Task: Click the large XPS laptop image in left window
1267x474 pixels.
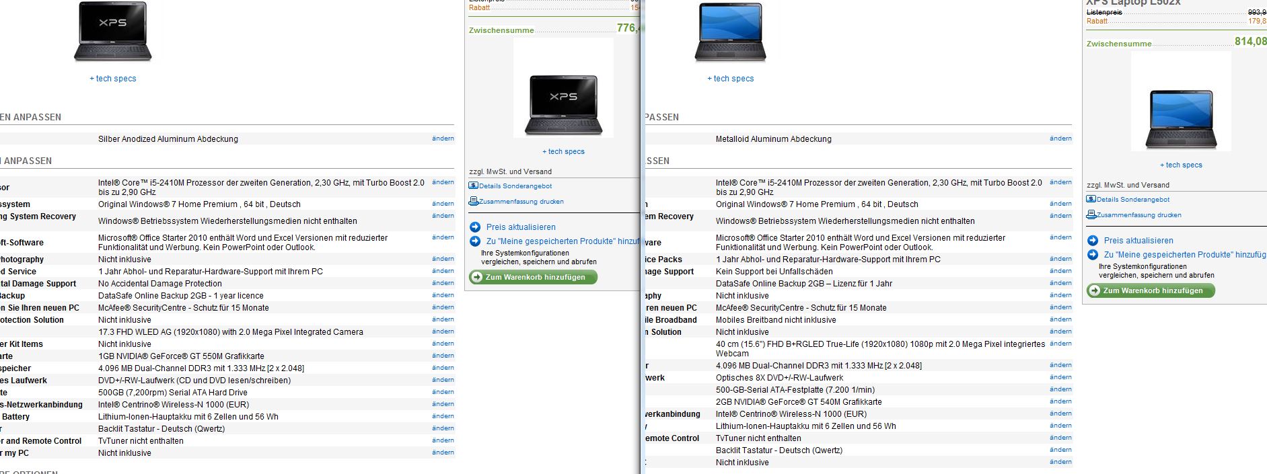Action: (112, 32)
